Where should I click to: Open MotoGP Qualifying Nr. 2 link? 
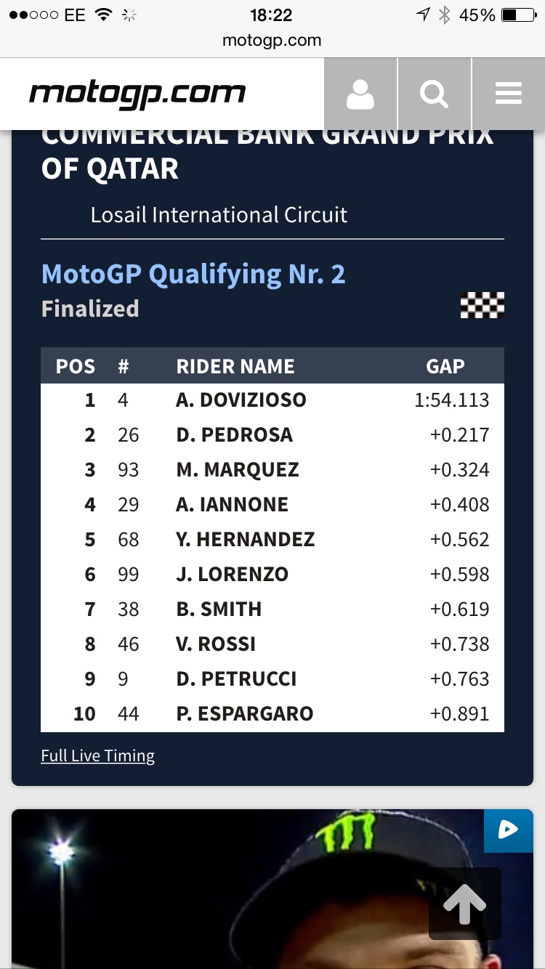tap(193, 275)
